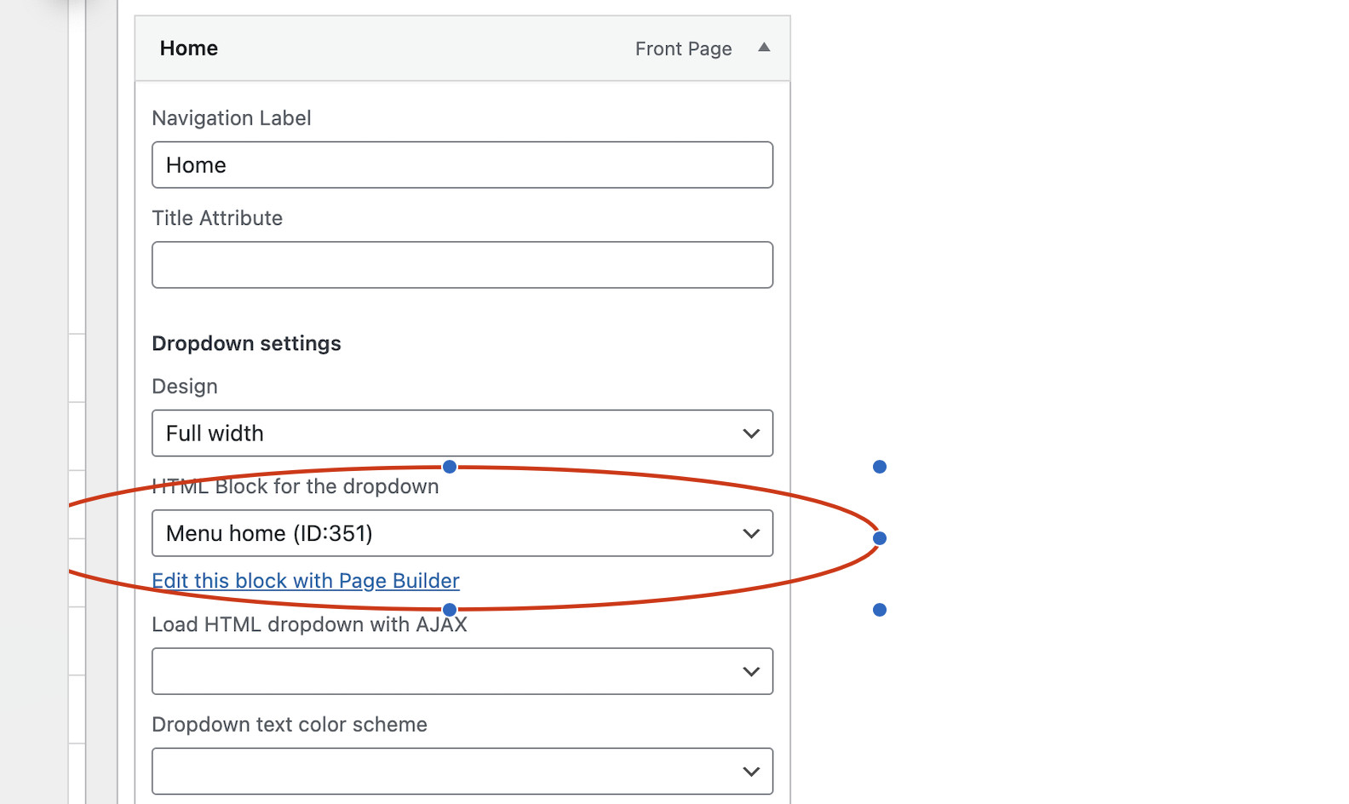The image size is (1349, 804).
Task: Open the Dropdown text color scheme select
Action: pos(462,771)
